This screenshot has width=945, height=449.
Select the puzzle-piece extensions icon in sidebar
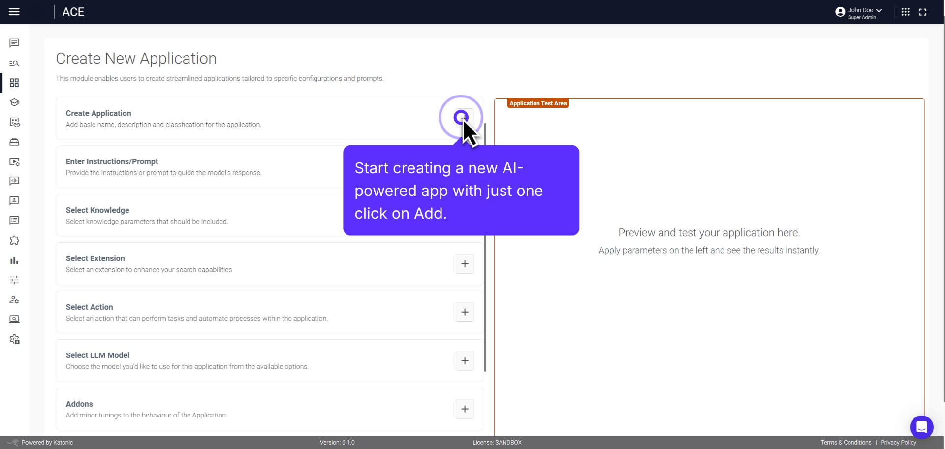click(x=14, y=240)
